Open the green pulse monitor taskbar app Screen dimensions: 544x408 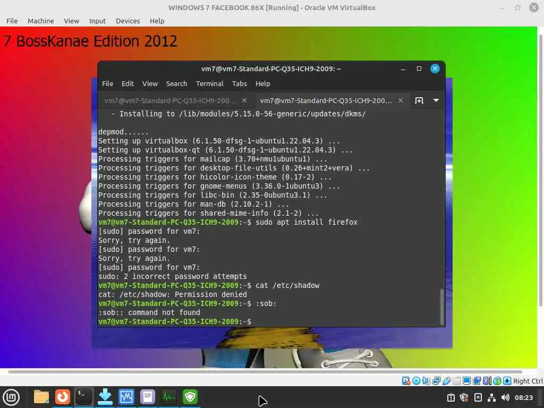168,397
